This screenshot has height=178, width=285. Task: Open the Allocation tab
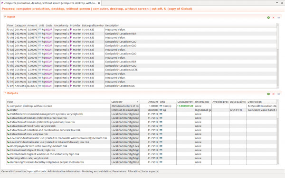click(x=133, y=171)
